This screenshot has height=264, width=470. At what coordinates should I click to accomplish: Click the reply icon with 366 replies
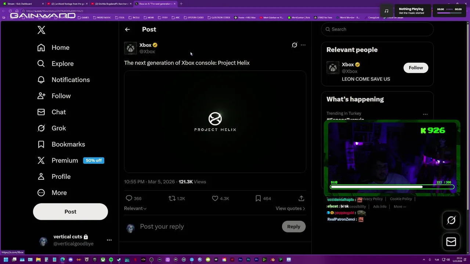134,198
